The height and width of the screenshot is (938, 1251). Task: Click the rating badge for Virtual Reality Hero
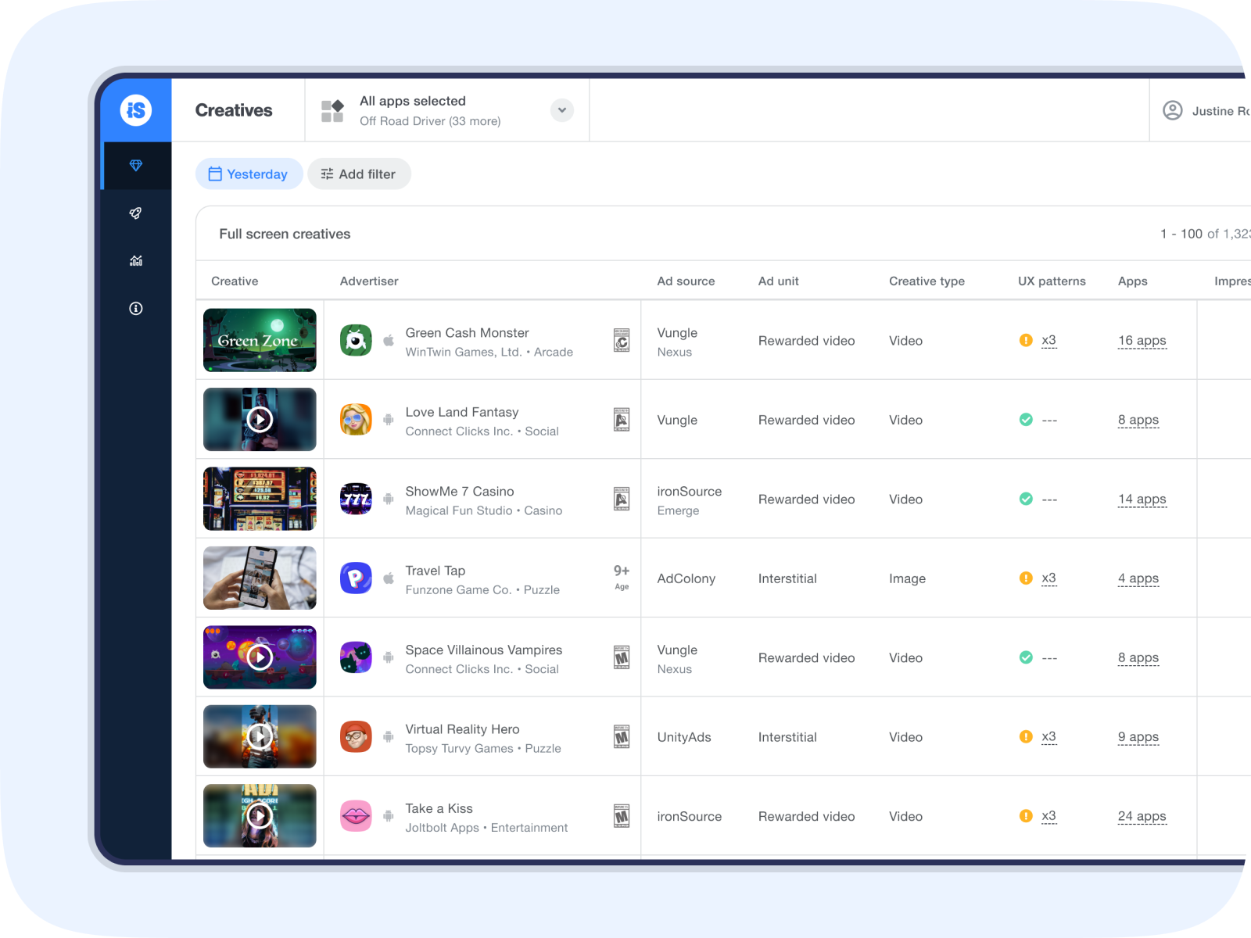click(622, 736)
